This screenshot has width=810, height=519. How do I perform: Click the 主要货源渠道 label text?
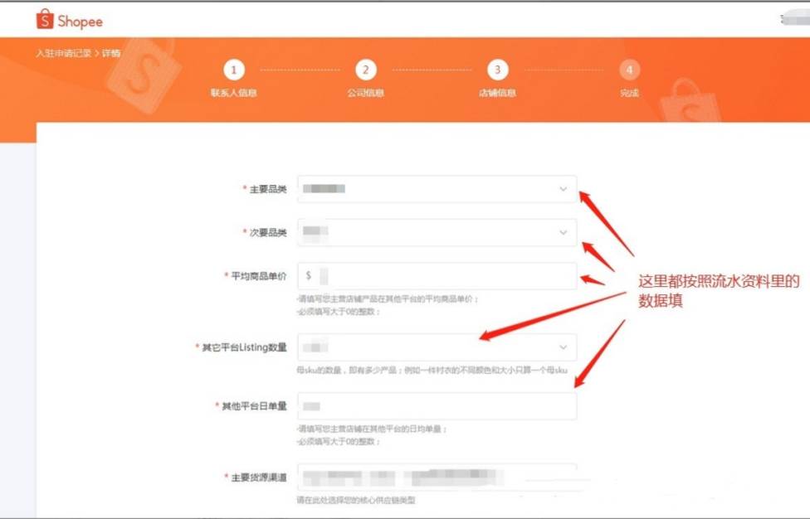click(258, 478)
